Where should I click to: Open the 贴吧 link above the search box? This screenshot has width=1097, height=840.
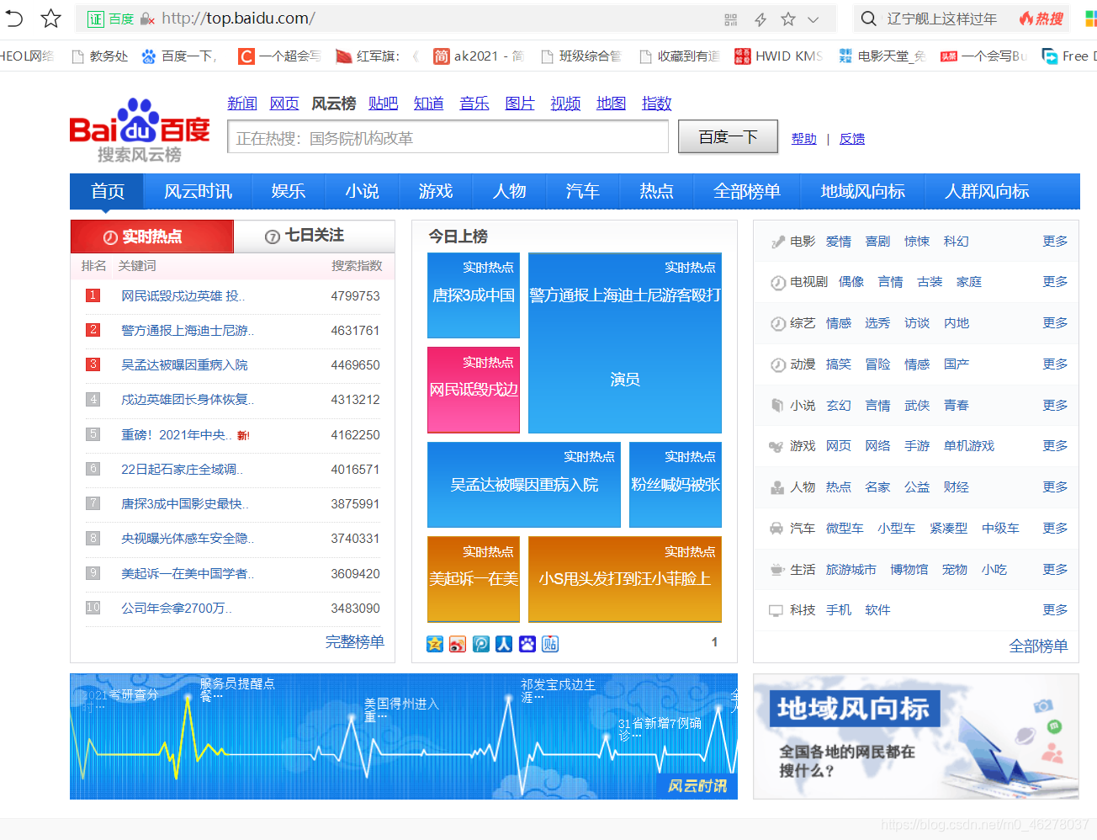point(383,103)
